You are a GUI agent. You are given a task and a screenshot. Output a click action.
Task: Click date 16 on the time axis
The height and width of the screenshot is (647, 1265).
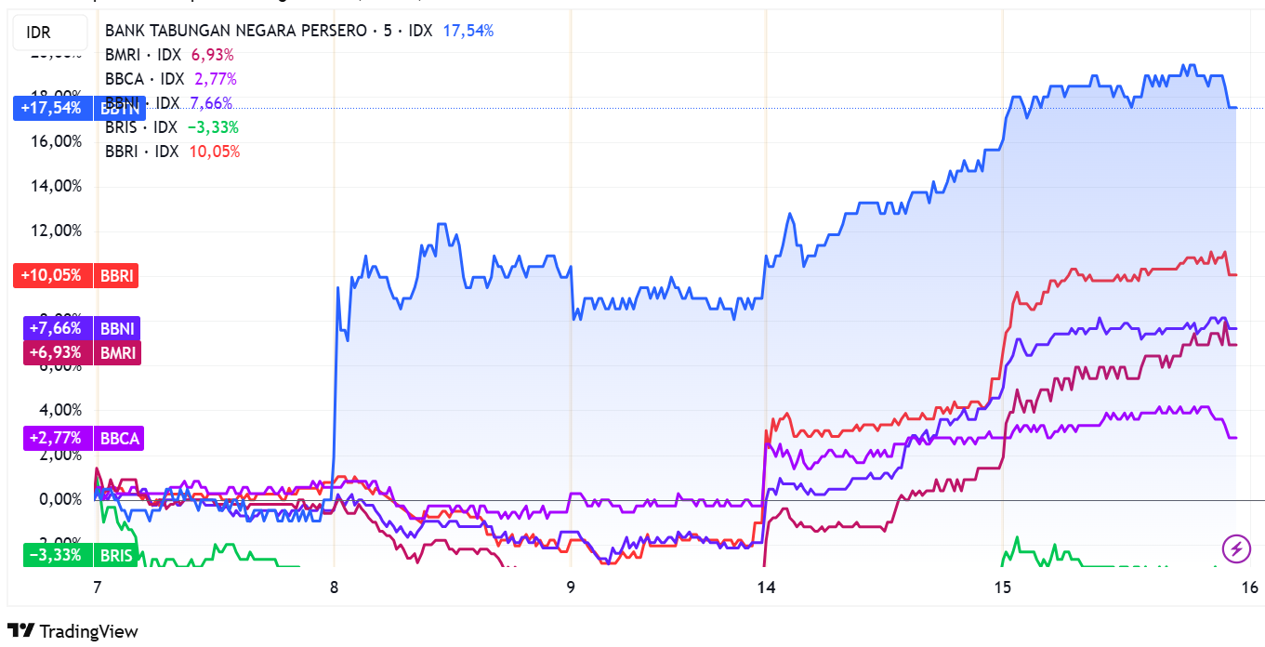coord(1249,587)
